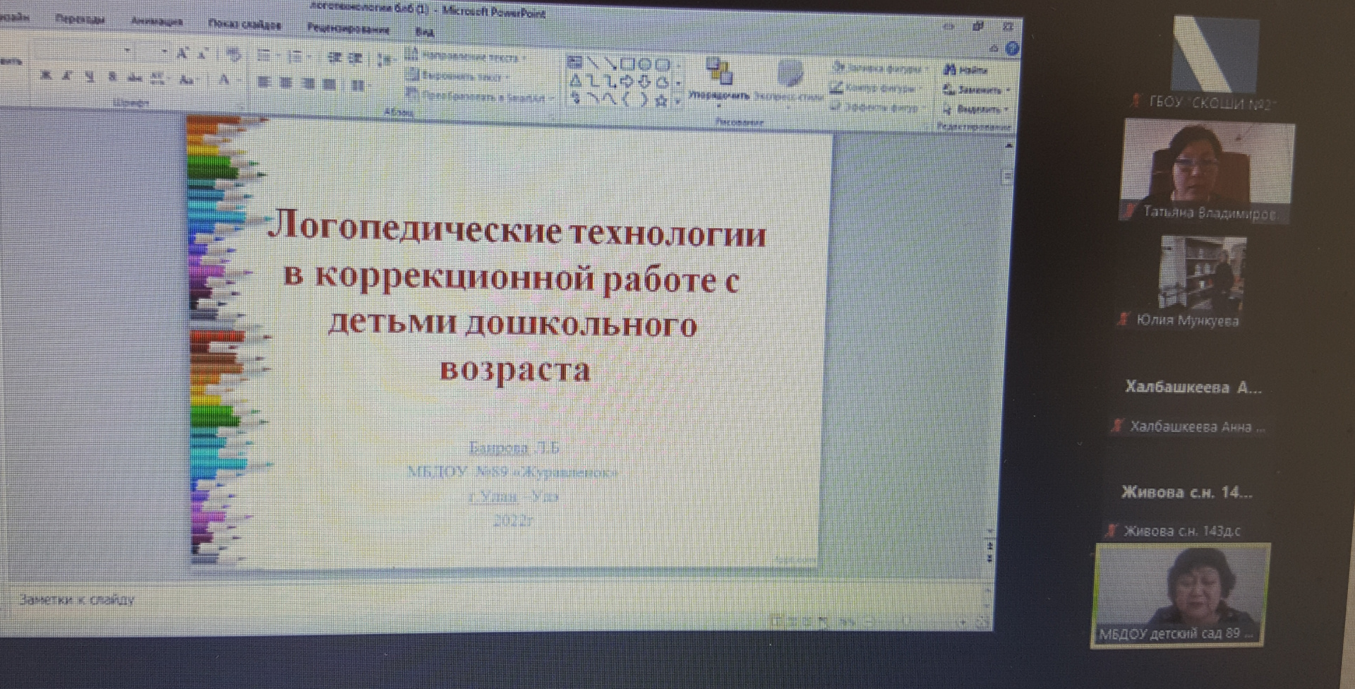Select the rectangle shape in shapes gallery
Viewport: 1355px width, 689px height.
(629, 64)
